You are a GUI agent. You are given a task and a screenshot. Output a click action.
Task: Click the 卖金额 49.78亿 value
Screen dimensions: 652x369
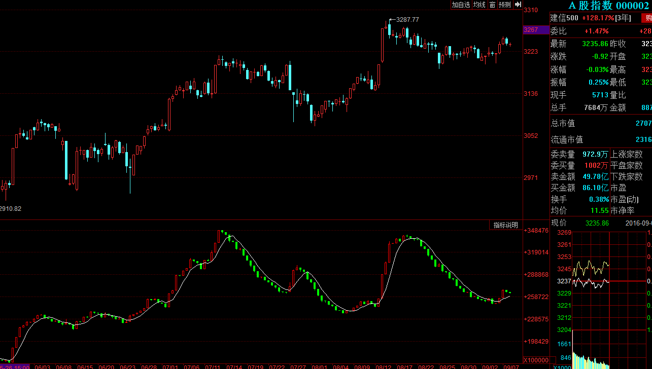tap(596, 176)
